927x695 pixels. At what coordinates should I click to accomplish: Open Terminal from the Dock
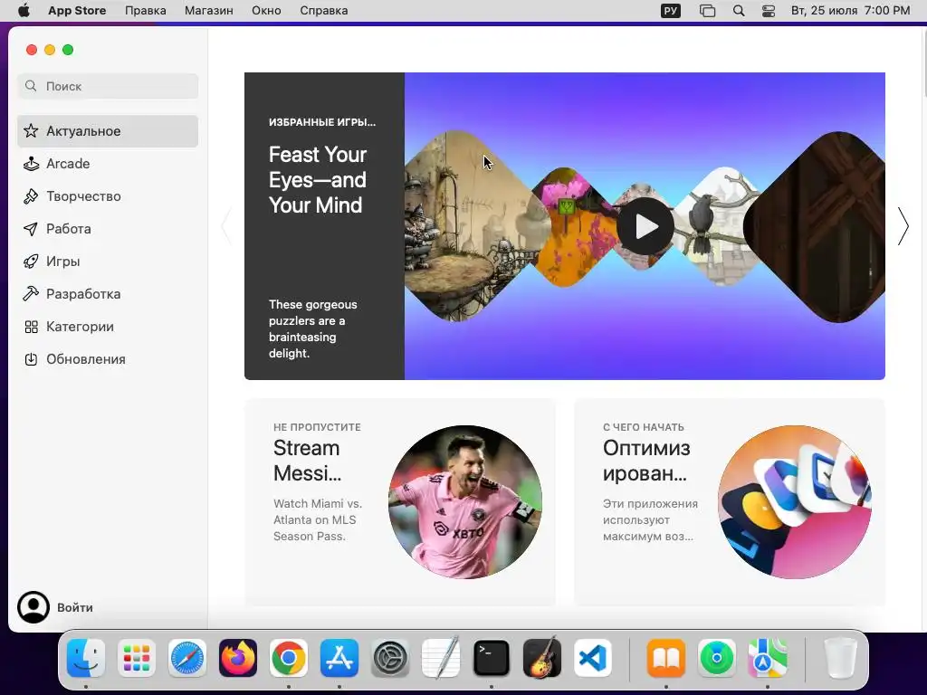pyautogui.click(x=492, y=658)
